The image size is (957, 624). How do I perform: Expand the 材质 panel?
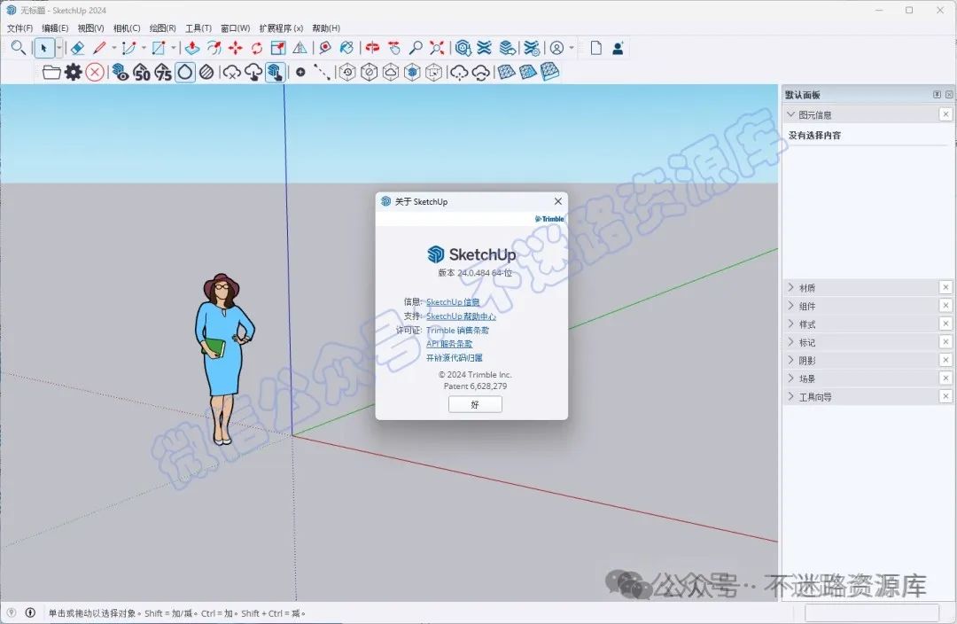point(791,287)
